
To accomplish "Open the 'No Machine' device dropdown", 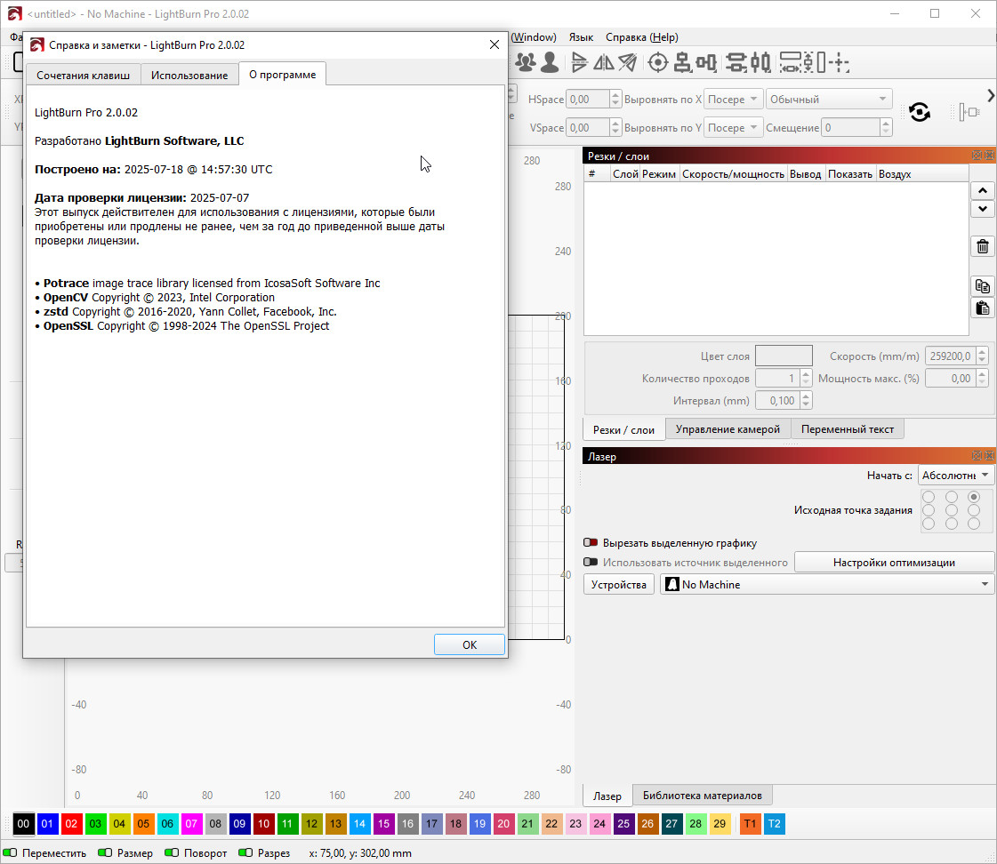I will point(826,585).
